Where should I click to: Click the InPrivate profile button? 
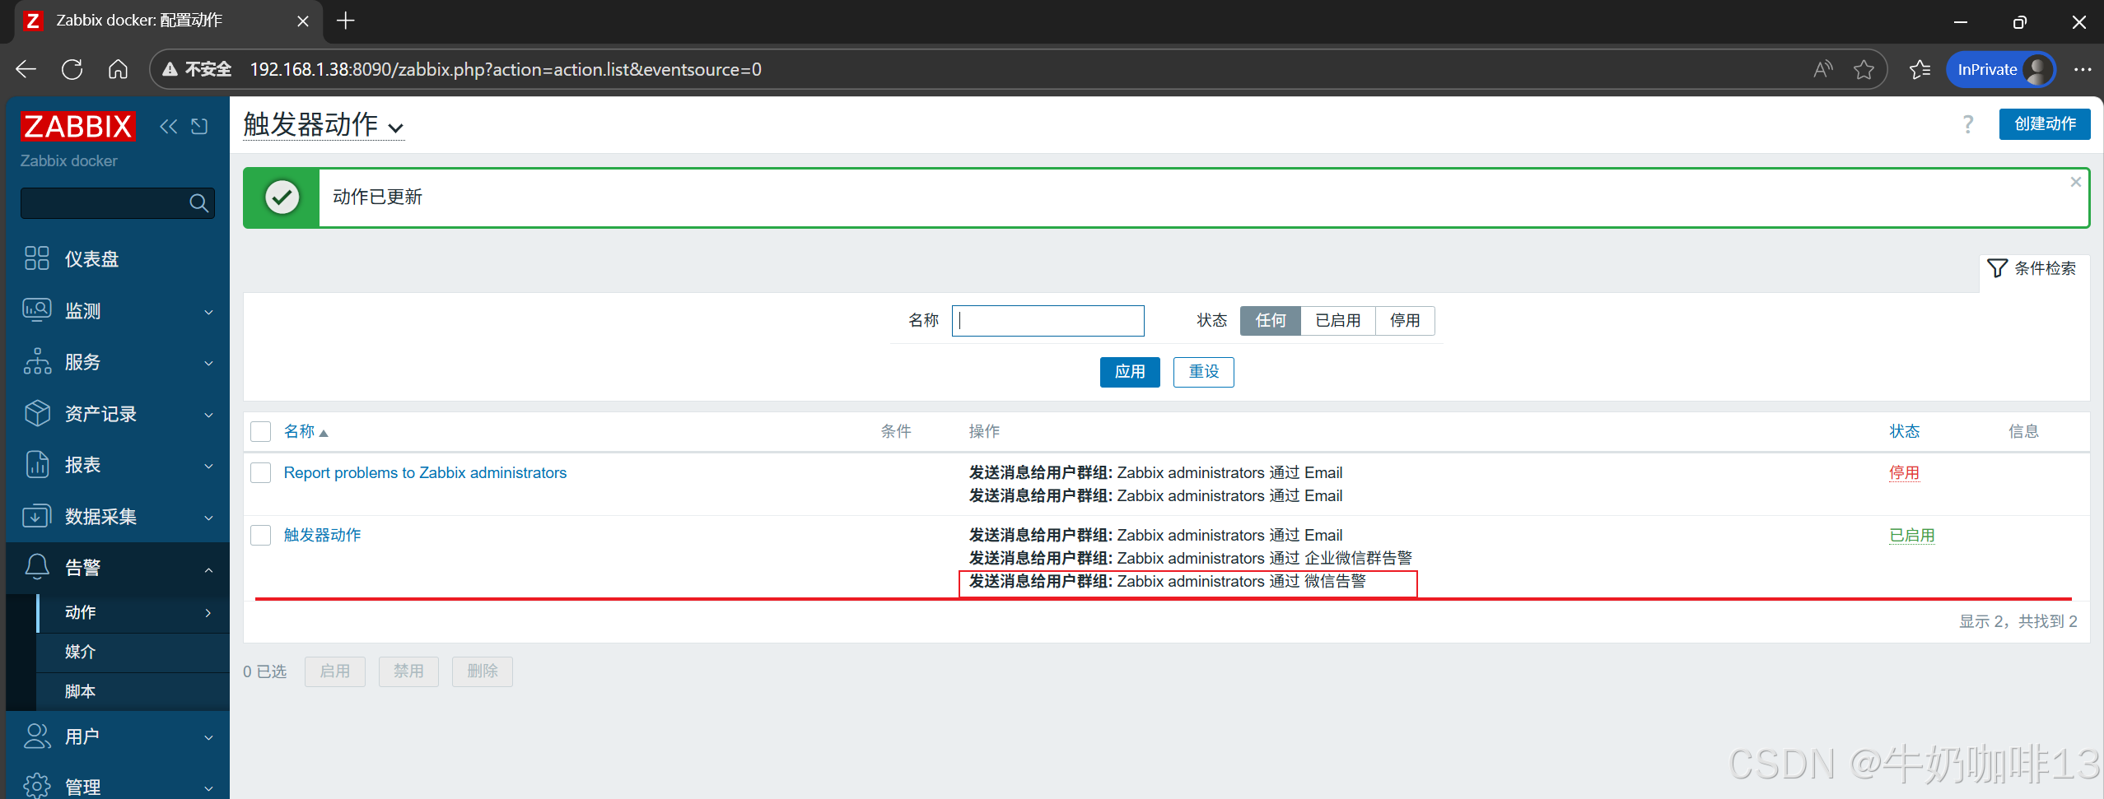coord(2001,69)
